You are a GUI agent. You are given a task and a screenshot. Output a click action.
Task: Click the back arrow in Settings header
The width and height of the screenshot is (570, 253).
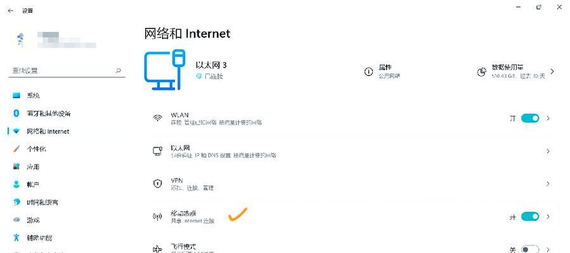tap(11, 11)
